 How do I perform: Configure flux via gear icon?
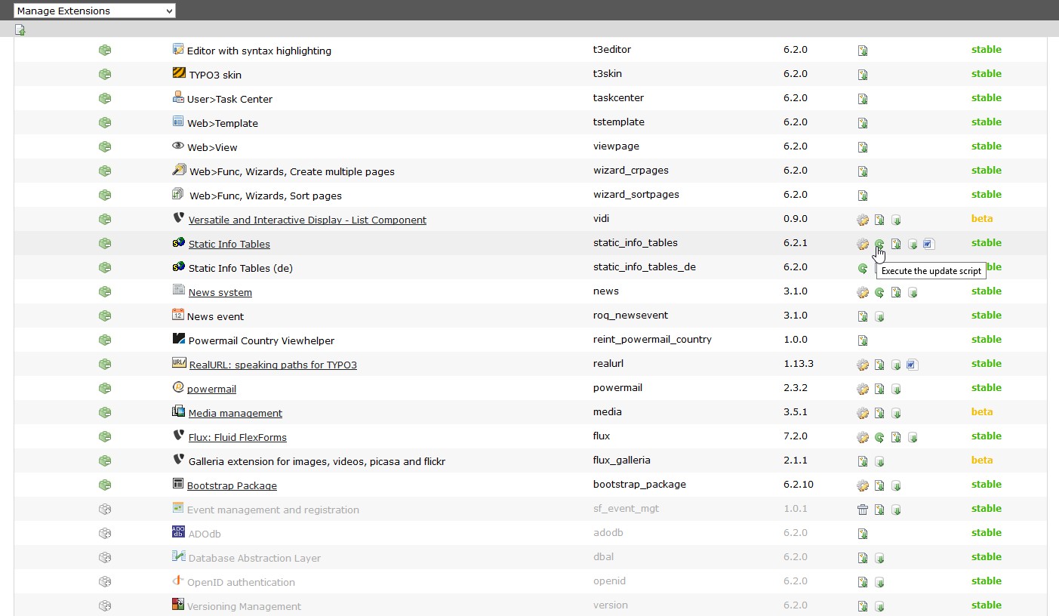tap(863, 438)
